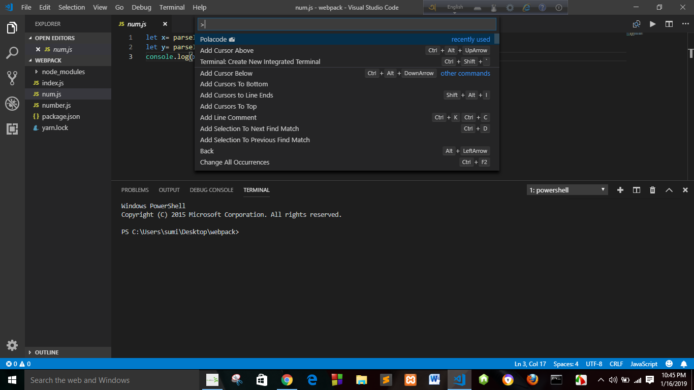Maximize the panel with the chevron toggle
694x390 pixels.
pos(669,189)
